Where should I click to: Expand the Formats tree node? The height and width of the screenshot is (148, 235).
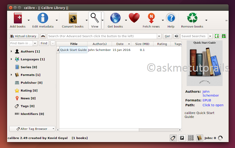(11, 75)
